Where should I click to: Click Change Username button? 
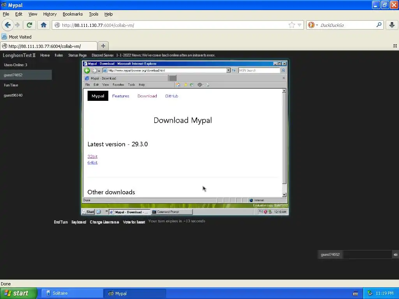click(104, 222)
